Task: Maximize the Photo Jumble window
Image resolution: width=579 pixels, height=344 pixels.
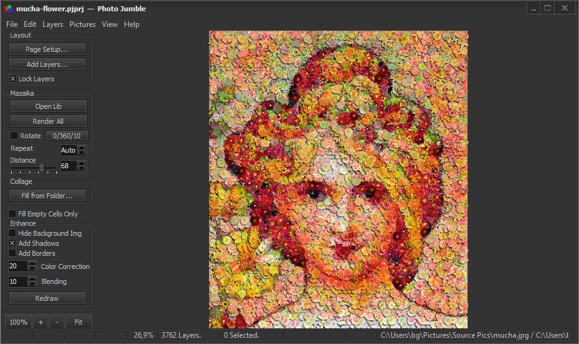Action: tap(548, 8)
